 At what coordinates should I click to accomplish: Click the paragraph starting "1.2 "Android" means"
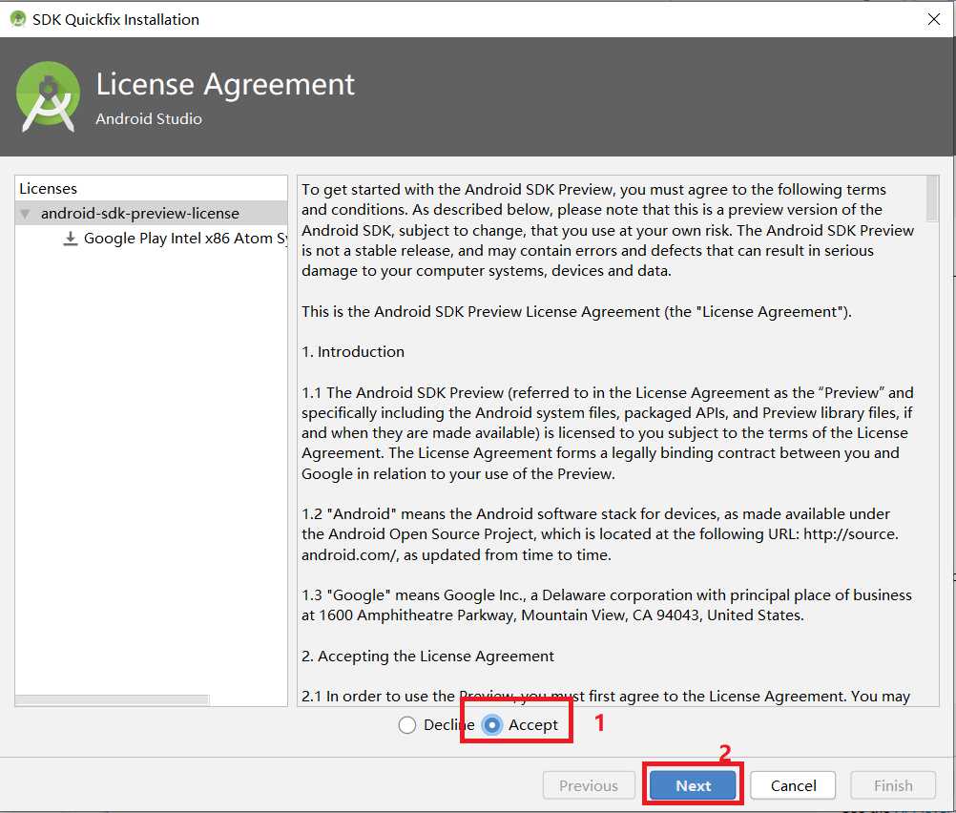tap(600, 534)
